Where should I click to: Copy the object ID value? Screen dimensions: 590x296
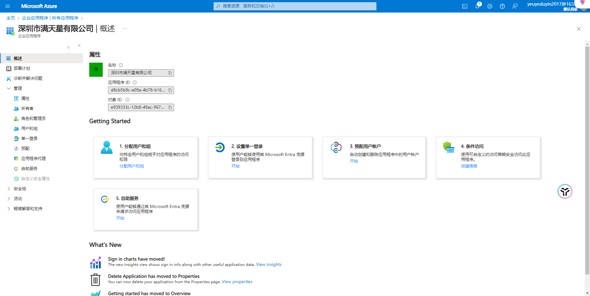click(170, 107)
